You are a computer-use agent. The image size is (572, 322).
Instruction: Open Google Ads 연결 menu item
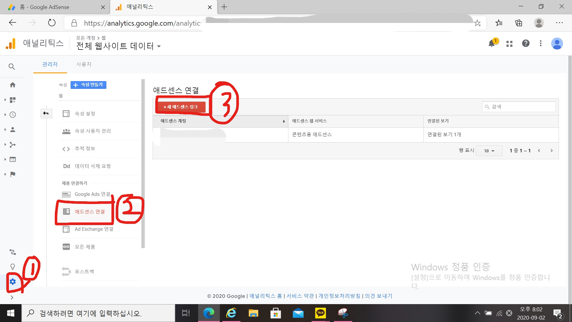click(99, 194)
